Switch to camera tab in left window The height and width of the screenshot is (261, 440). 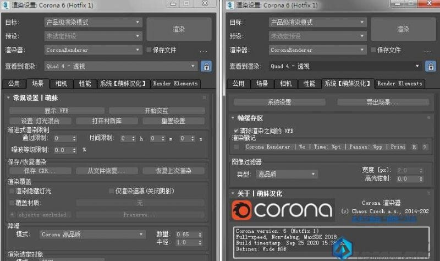tap(61, 84)
